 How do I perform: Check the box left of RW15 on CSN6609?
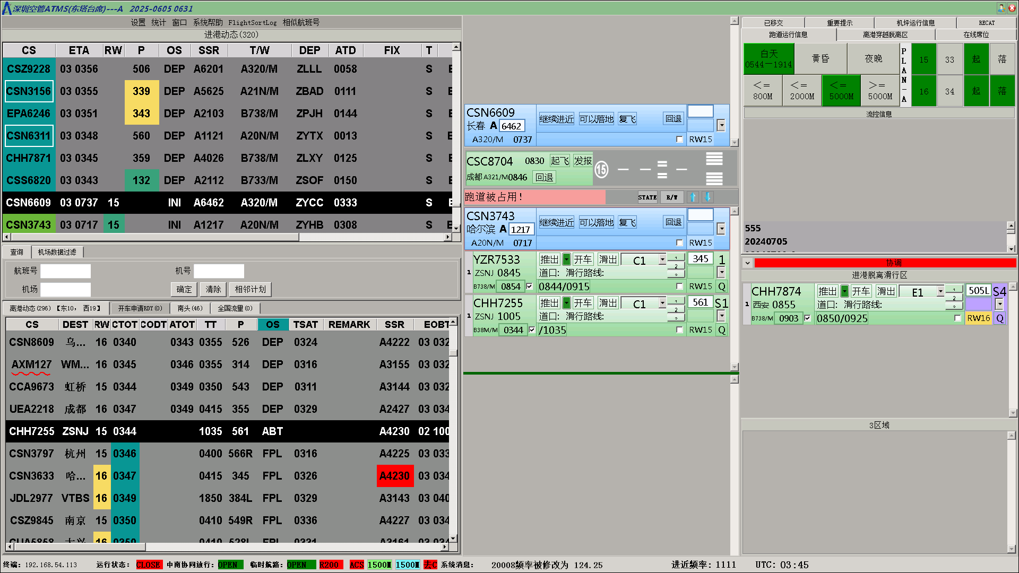pyautogui.click(x=679, y=140)
